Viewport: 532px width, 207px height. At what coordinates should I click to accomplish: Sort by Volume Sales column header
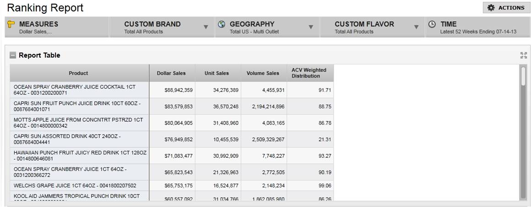pyautogui.click(x=263, y=73)
